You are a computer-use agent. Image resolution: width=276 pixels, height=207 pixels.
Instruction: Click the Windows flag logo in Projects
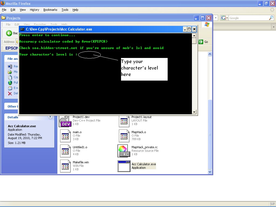click(x=207, y=25)
